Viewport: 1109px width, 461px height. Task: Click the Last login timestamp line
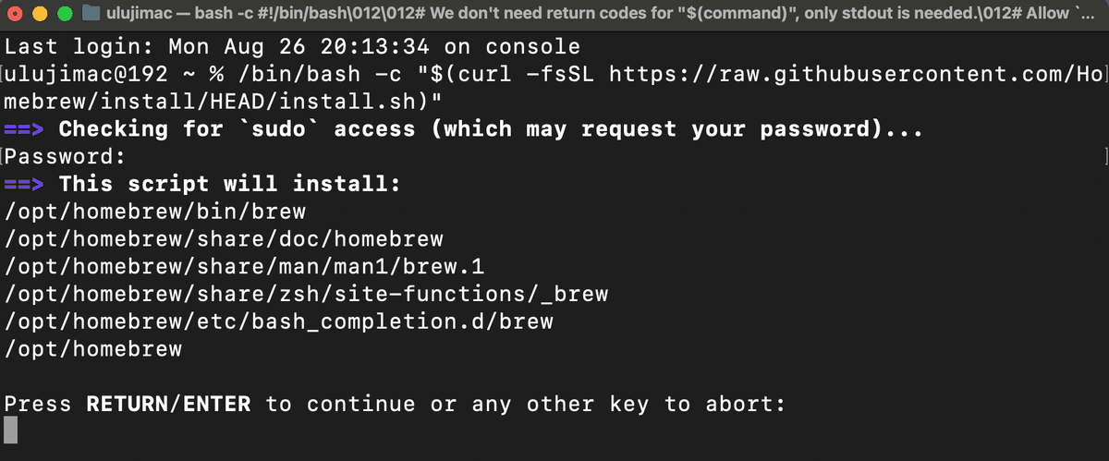click(292, 46)
